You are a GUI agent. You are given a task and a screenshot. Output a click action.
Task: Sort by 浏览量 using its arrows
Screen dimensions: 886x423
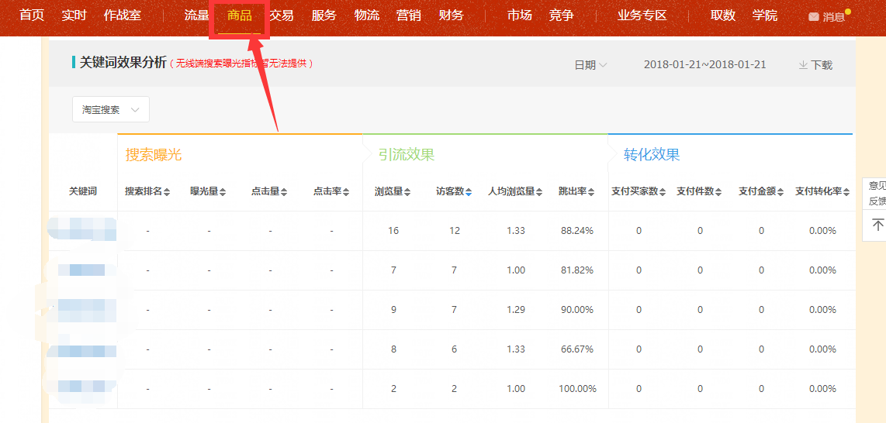coord(407,192)
